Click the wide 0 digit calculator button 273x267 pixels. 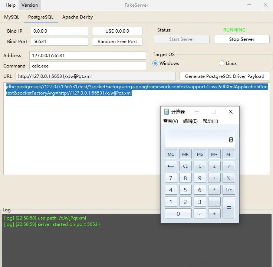pos(178,213)
